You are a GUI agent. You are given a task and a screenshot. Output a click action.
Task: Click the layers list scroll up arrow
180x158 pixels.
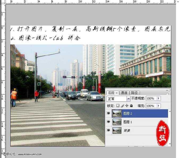[x=170, y=111]
